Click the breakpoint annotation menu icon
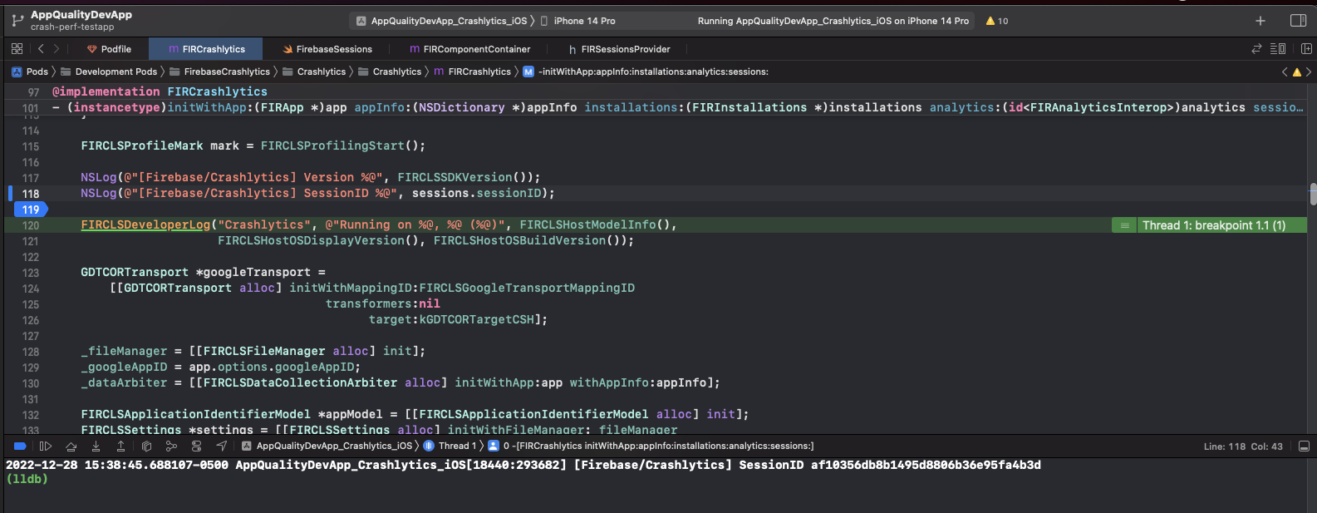This screenshot has height=513, width=1317. (x=1124, y=225)
